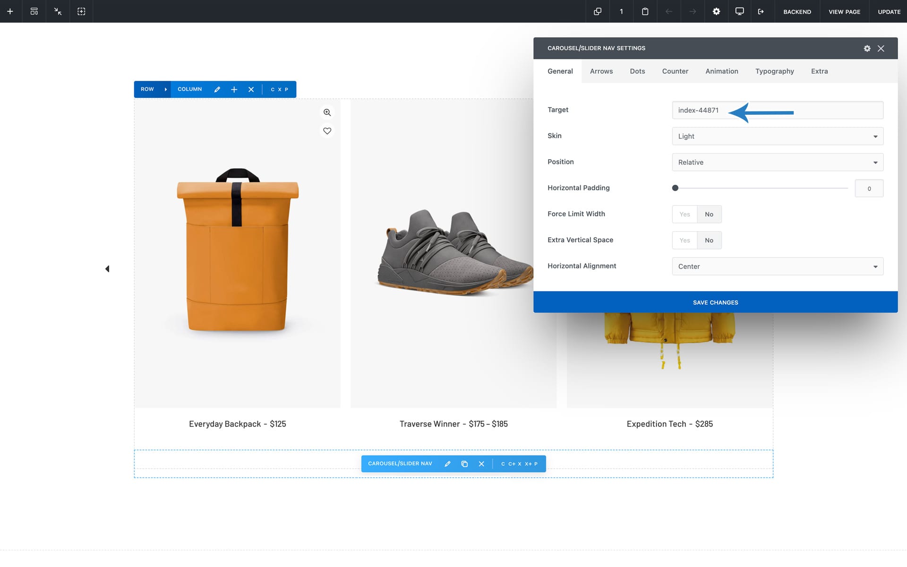Click the responsive desktop preview icon
Screen dimensions: 907x567
pyautogui.click(x=739, y=11)
